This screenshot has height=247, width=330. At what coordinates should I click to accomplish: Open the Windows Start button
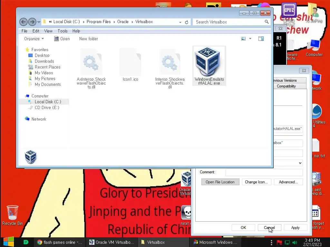click(x=9, y=242)
